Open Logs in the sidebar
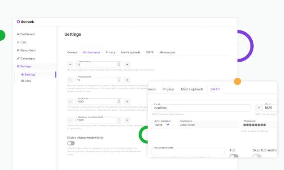The height and width of the screenshot is (170, 284). pos(28,81)
